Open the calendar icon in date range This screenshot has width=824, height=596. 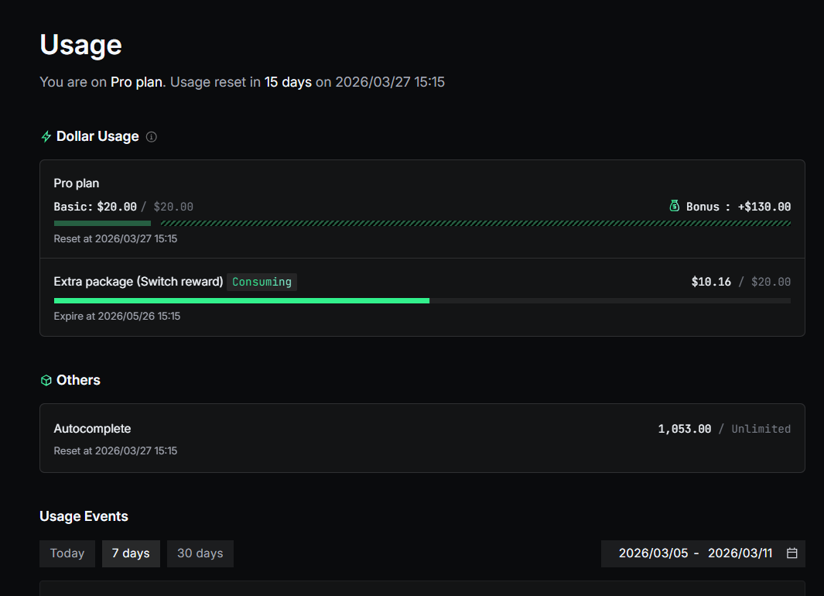792,553
